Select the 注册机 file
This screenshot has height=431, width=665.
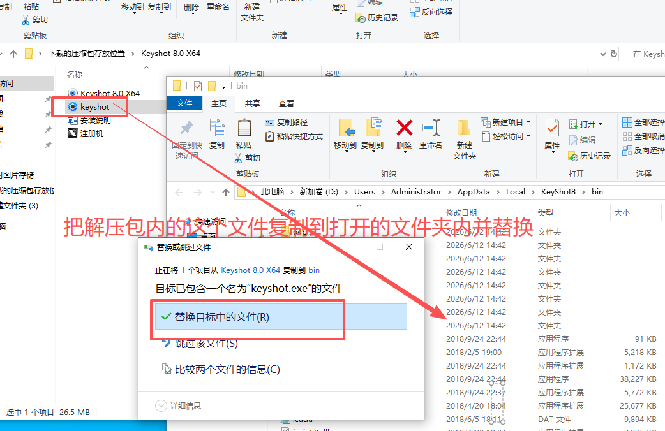point(86,133)
